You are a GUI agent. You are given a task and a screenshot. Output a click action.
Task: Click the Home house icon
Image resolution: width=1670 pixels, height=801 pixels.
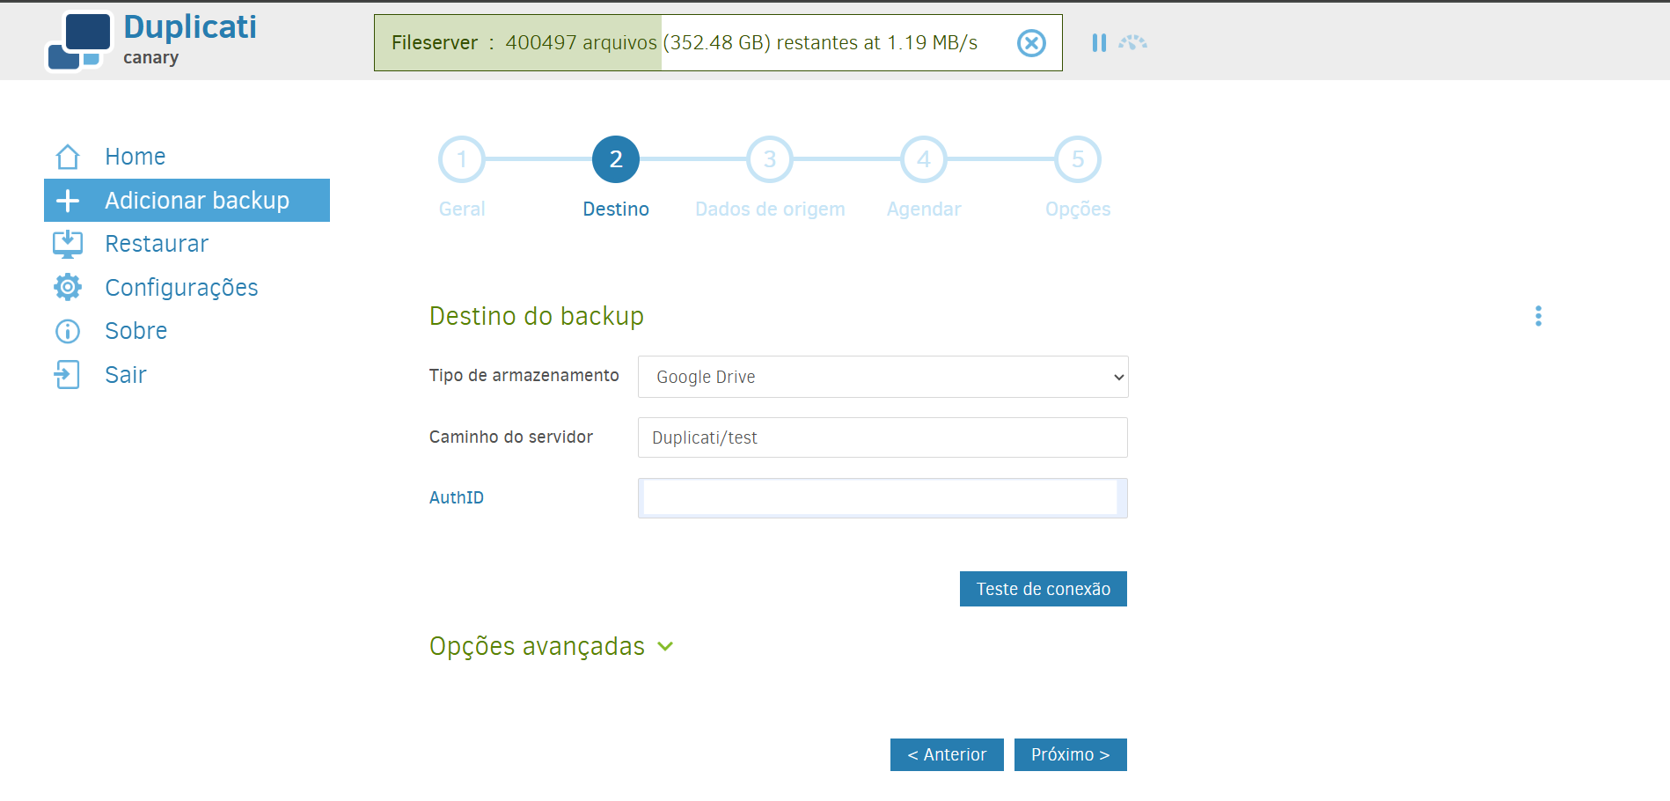point(68,157)
